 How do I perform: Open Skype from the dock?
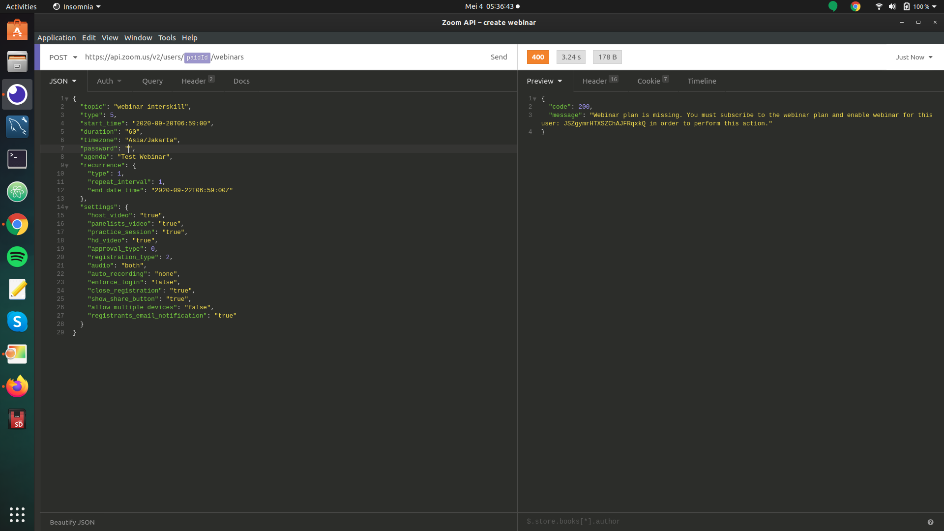coord(17,322)
